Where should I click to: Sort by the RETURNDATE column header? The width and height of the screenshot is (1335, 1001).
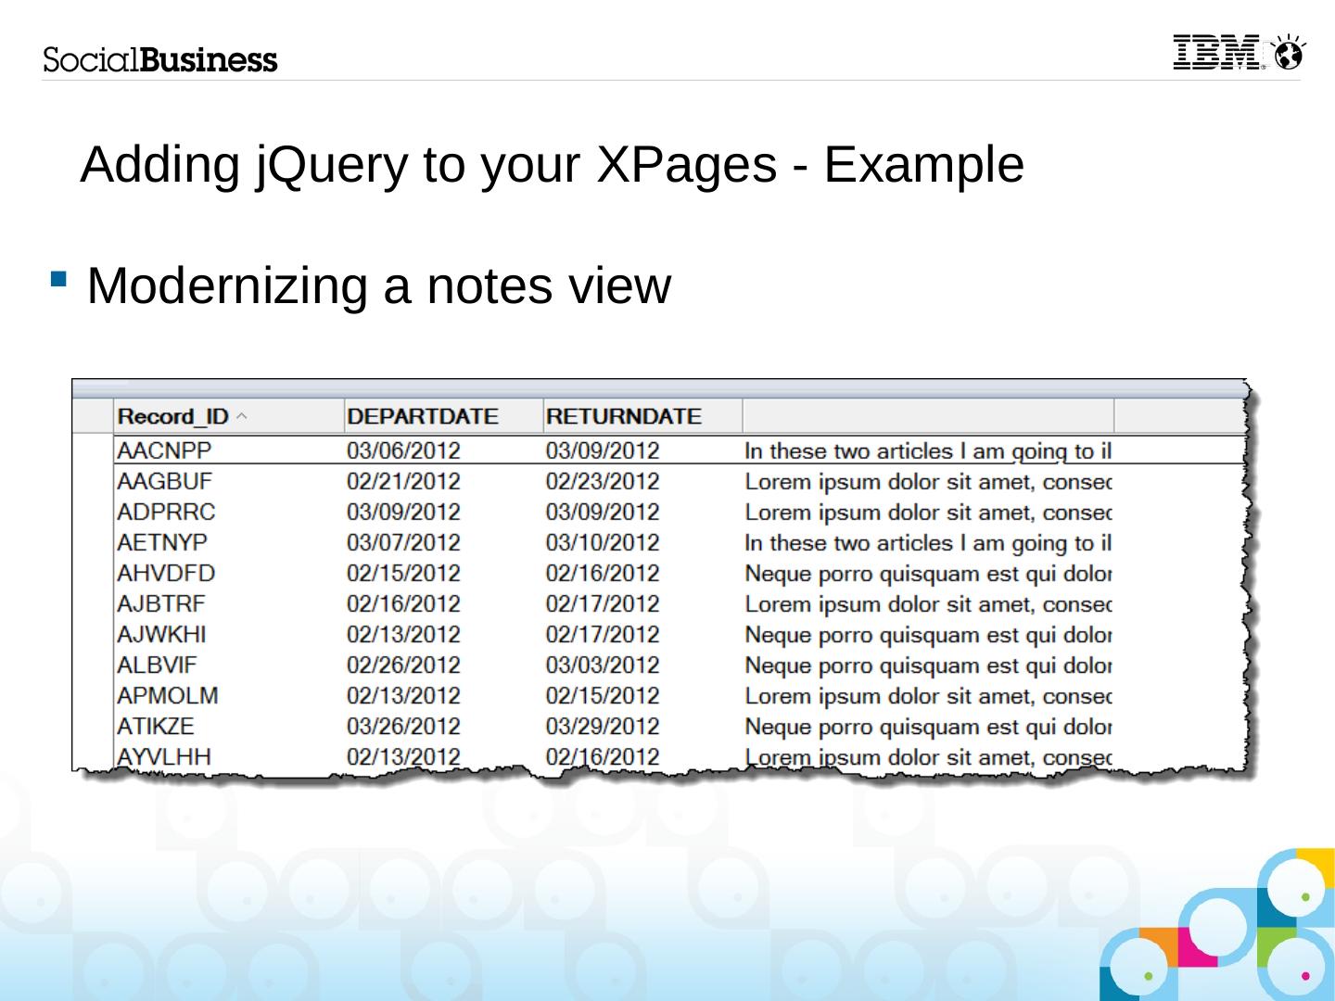click(624, 416)
